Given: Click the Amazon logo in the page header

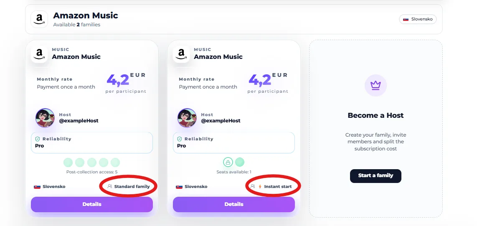Looking at the screenshot, I should [x=39, y=19].
